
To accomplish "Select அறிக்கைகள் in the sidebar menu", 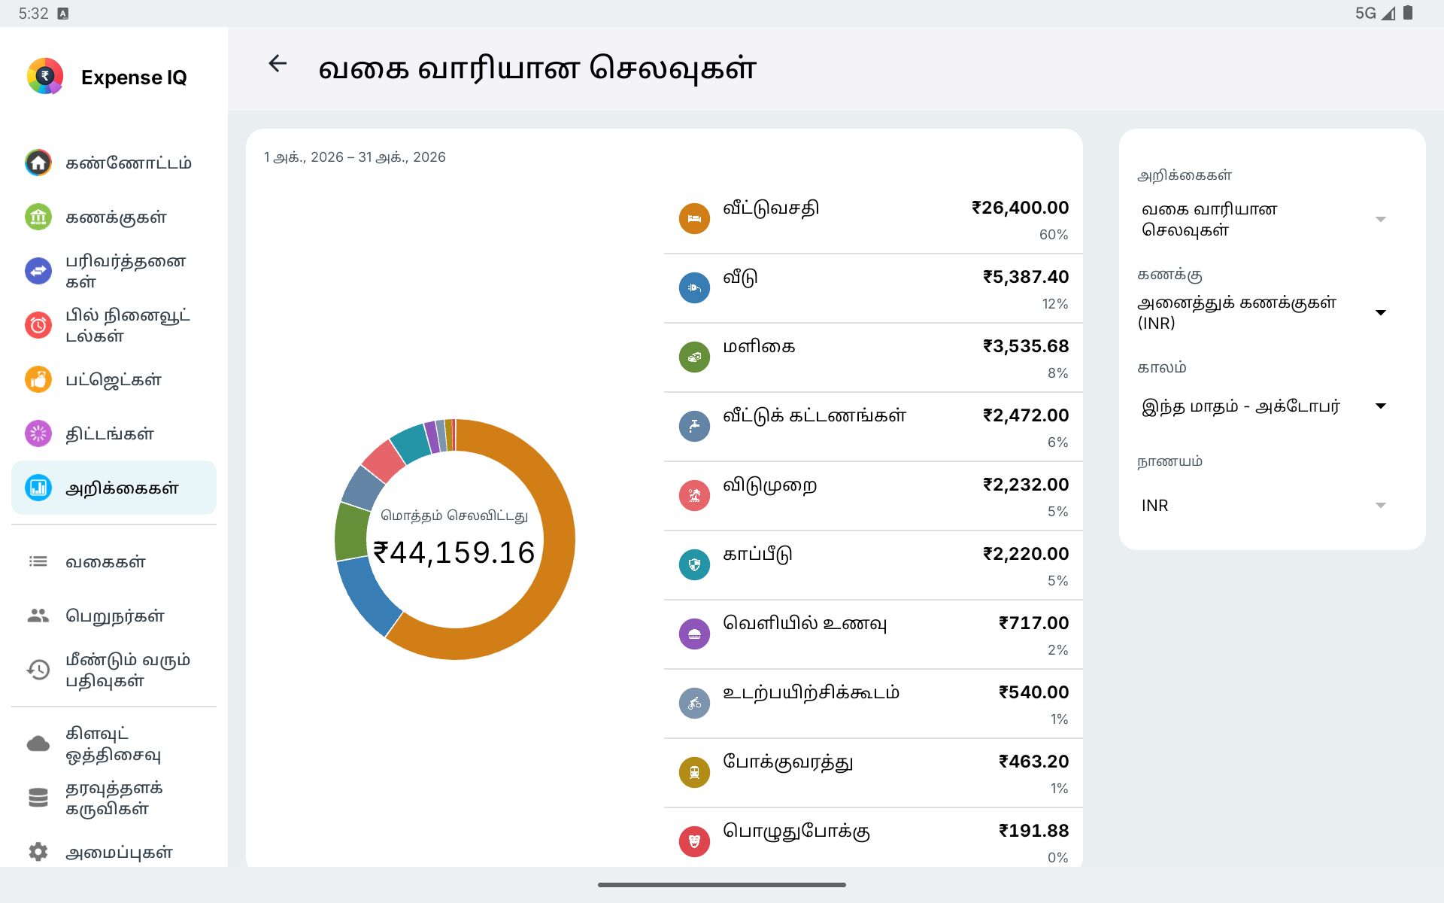I will pyautogui.click(x=114, y=488).
